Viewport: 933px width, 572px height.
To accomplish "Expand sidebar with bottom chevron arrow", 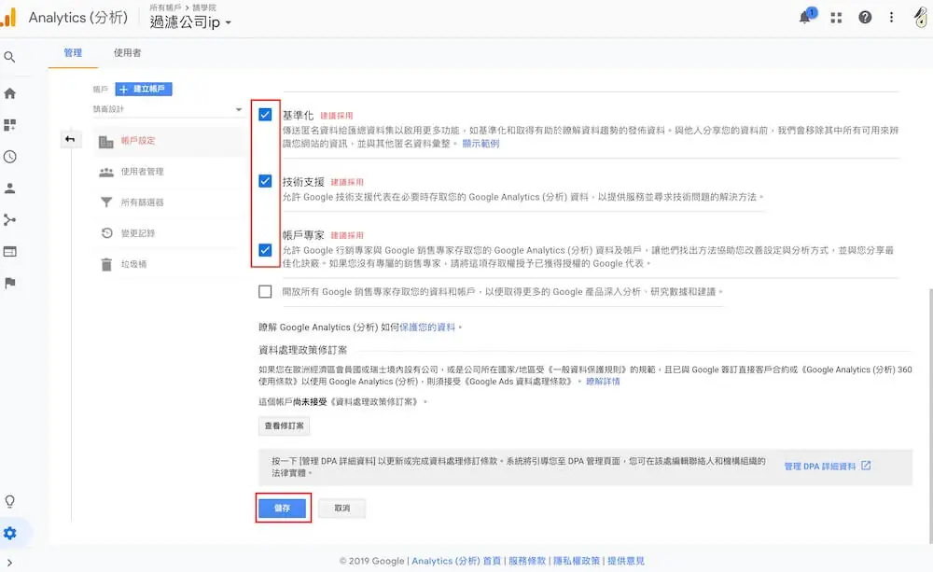I will click(x=9, y=563).
